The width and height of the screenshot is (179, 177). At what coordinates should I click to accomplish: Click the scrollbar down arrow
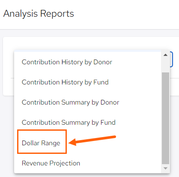coord(165,168)
